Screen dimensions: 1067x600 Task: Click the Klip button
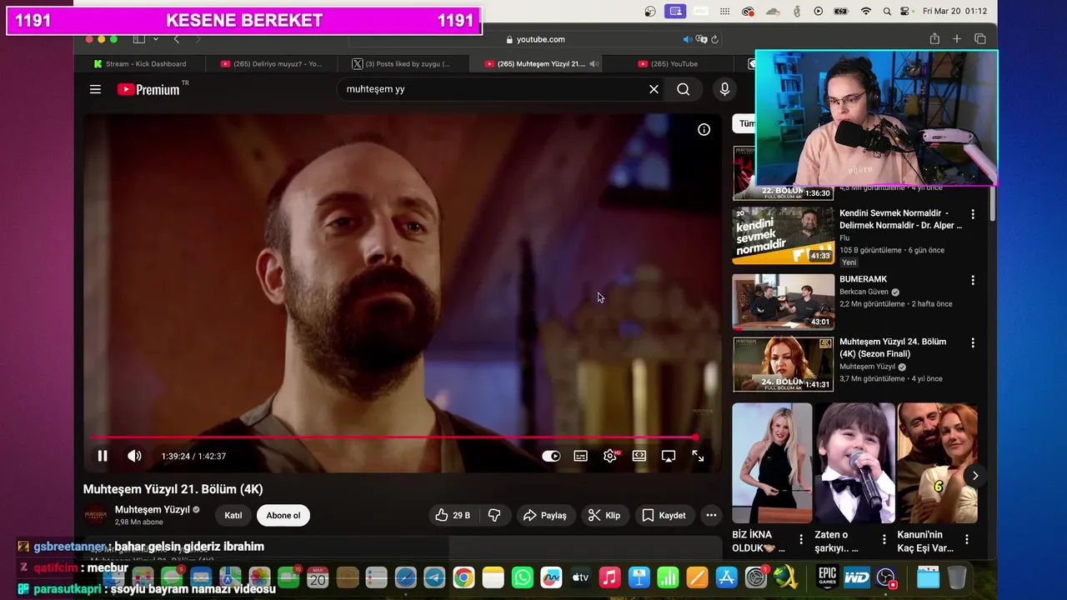(604, 515)
